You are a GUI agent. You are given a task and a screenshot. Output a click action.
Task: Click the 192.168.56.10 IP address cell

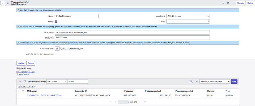pos(130,95)
